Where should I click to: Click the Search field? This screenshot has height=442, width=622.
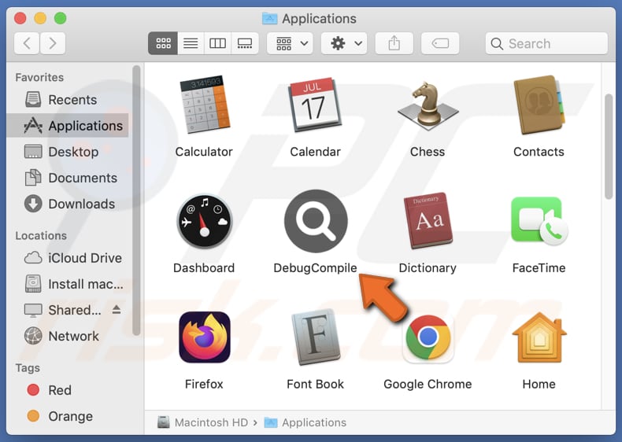tap(546, 43)
